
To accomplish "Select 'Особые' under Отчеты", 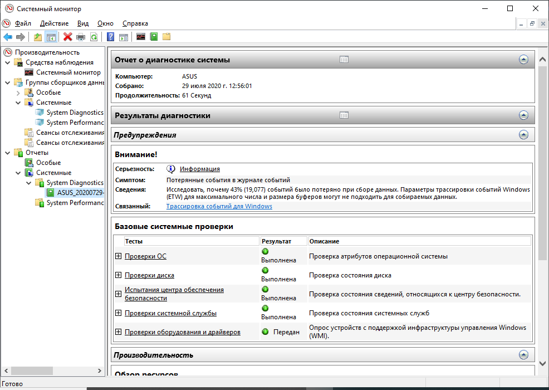I will (x=48, y=163).
